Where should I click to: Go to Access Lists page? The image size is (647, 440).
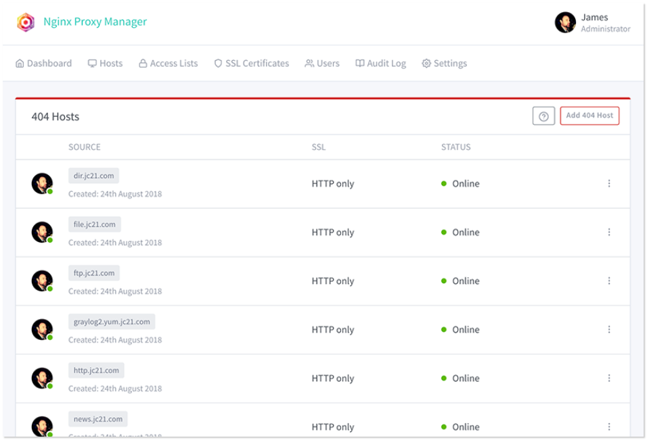[x=168, y=64]
